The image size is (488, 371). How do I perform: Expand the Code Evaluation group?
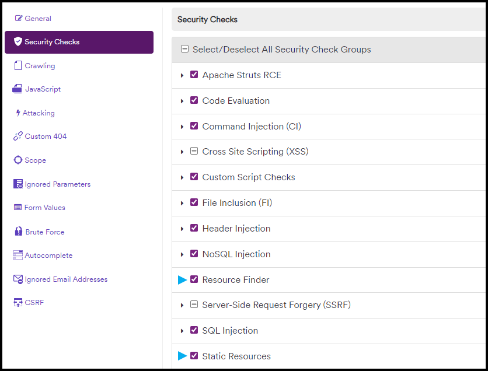coord(182,100)
